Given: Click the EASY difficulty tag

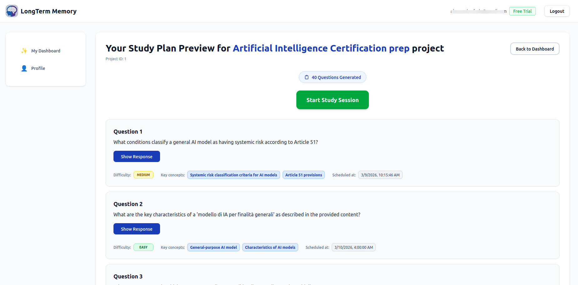Looking at the screenshot, I should click(143, 248).
